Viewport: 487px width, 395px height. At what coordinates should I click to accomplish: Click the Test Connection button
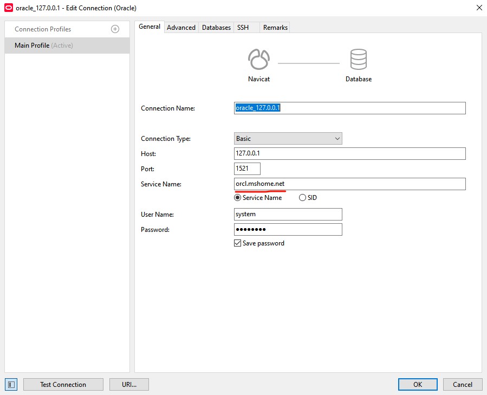63,384
